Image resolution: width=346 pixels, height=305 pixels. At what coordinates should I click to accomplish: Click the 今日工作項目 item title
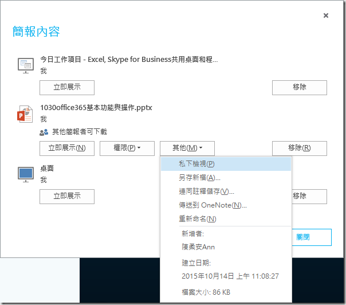[128, 60]
